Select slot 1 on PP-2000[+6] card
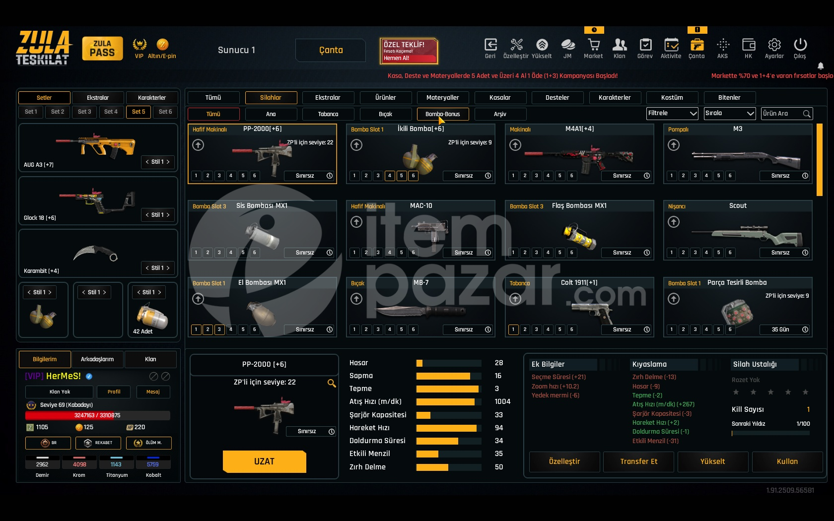Image resolution: width=834 pixels, height=521 pixels. (196, 176)
